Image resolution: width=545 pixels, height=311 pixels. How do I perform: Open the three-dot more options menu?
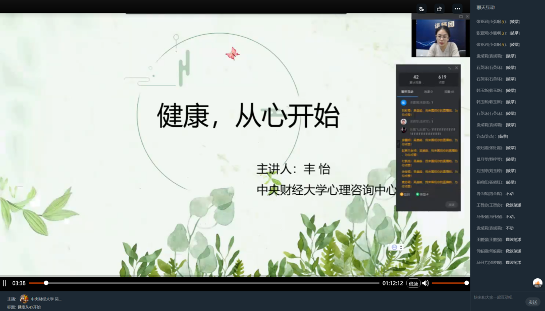click(457, 9)
